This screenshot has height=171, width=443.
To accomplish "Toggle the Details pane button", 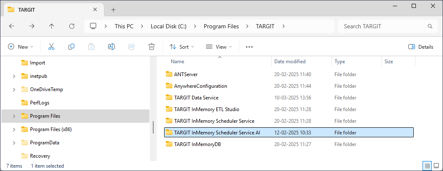I will (421, 47).
